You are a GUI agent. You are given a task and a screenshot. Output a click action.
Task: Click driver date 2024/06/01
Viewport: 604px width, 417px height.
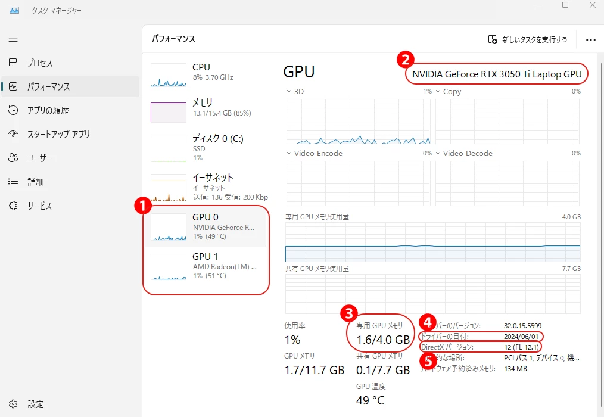(521, 337)
